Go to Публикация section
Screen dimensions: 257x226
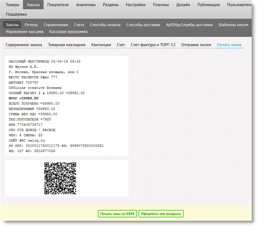click(209, 5)
